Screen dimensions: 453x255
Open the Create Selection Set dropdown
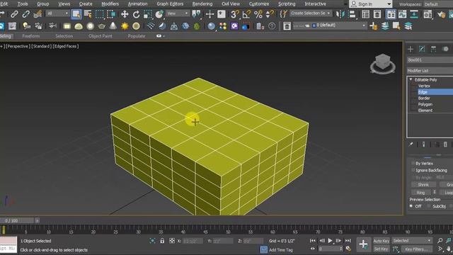pyautogui.click(x=310, y=13)
